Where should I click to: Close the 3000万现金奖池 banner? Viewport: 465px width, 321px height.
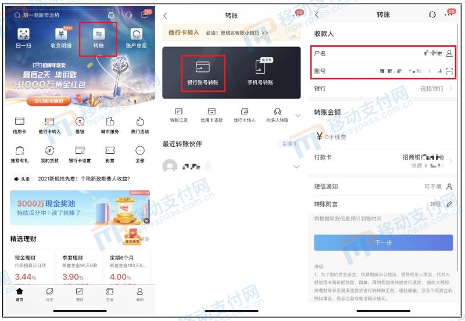(146, 221)
